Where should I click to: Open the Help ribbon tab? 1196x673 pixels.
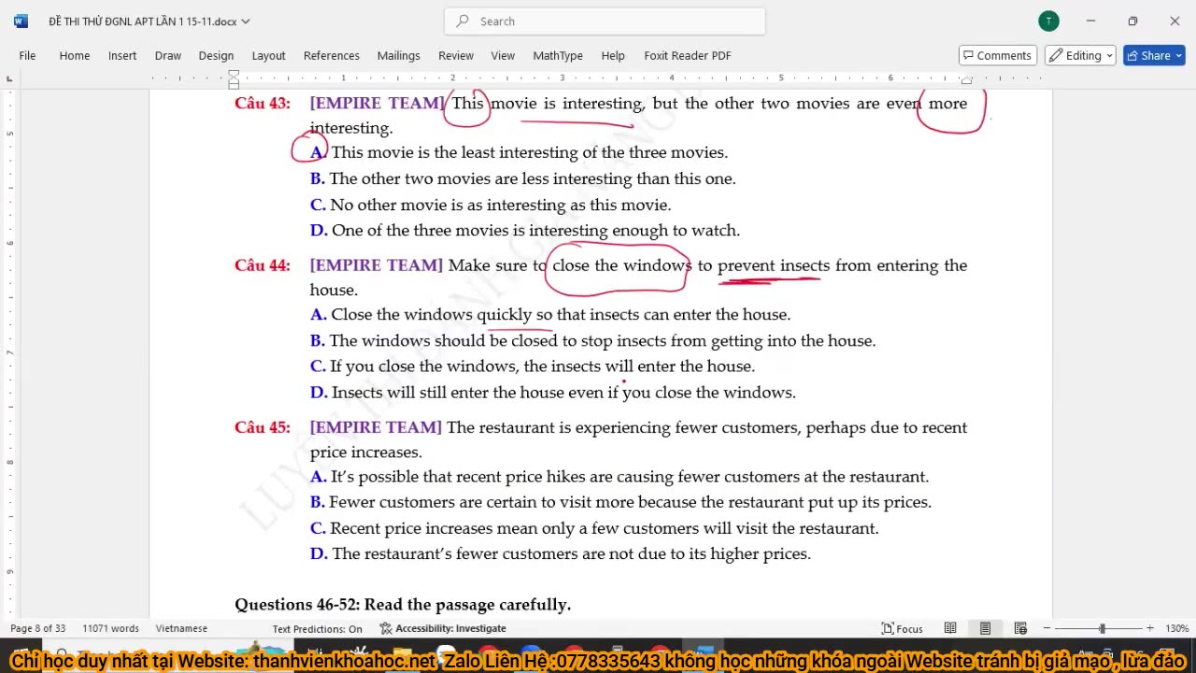pos(613,55)
